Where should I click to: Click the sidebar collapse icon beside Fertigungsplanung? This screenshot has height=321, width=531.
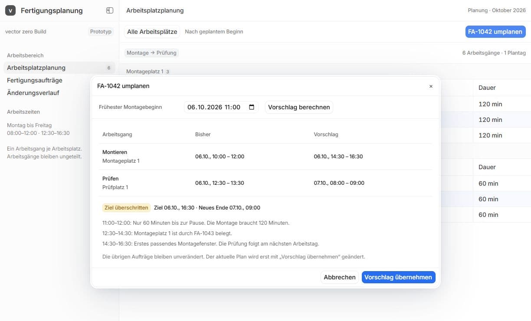coord(110,10)
